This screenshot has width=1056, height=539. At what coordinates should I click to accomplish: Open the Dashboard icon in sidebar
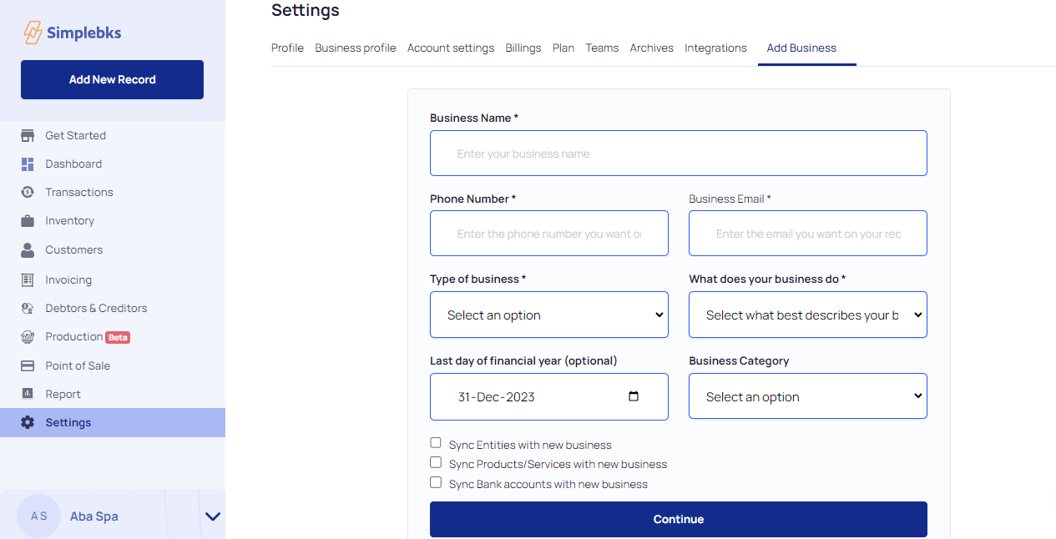click(28, 164)
